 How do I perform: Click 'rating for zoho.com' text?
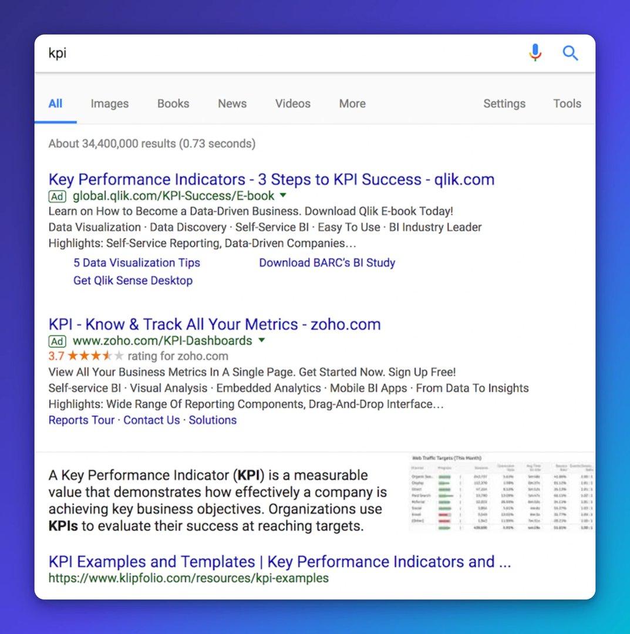click(178, 356)
